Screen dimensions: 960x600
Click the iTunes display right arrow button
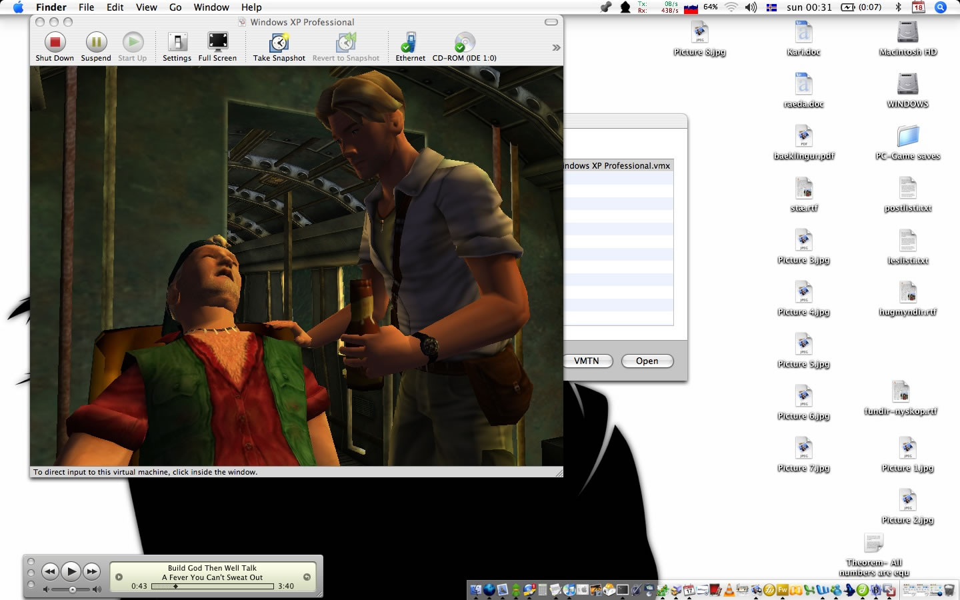(x=307, y=577)
